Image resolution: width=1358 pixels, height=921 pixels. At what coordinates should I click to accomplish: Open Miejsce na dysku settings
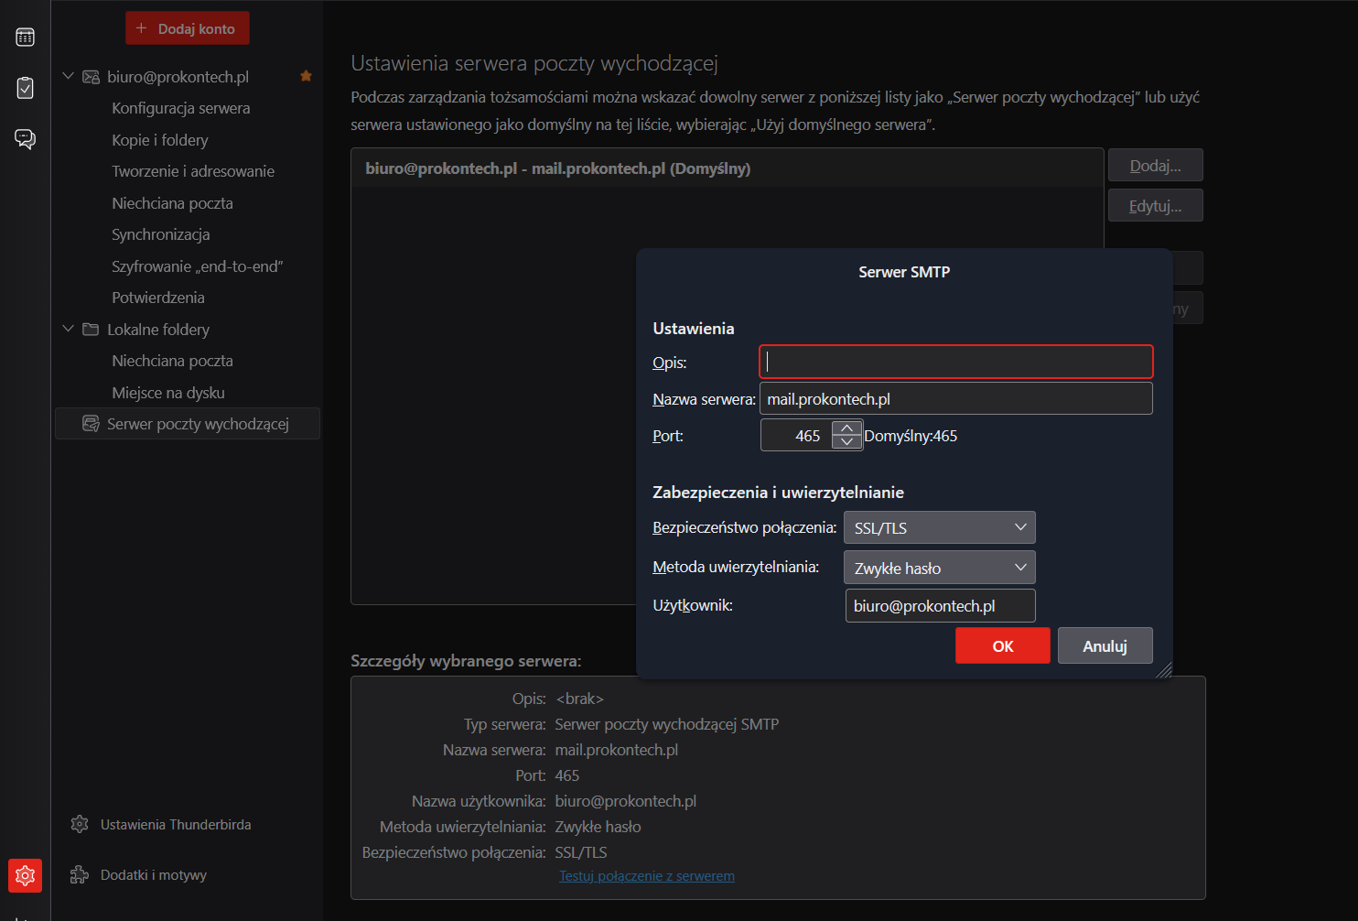[168, 393]
